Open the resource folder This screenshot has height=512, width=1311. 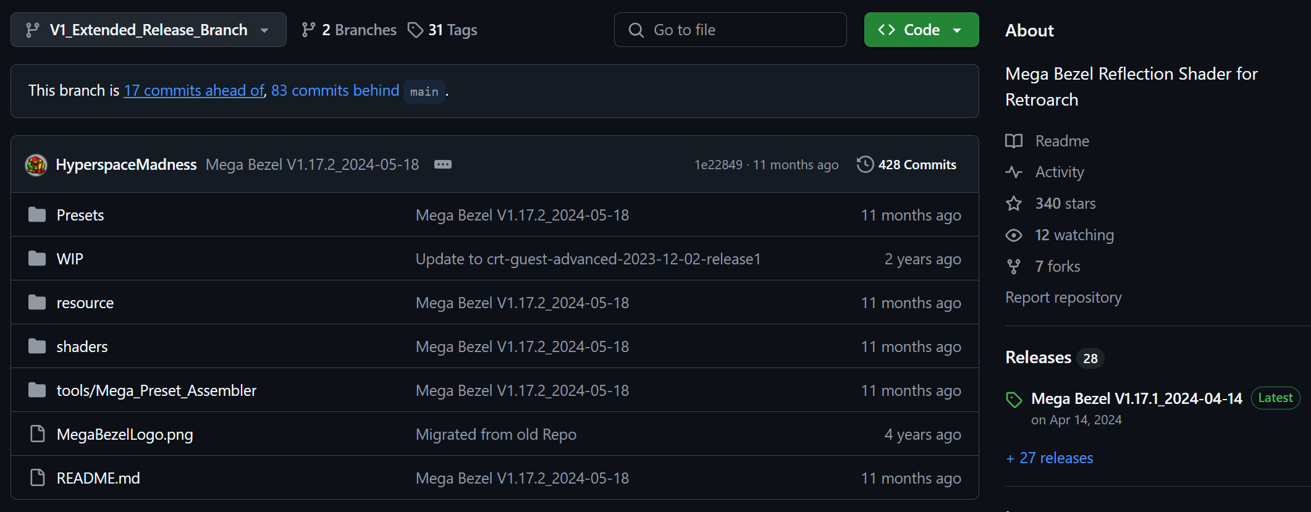pyautogui.click(x=85, y=303)
